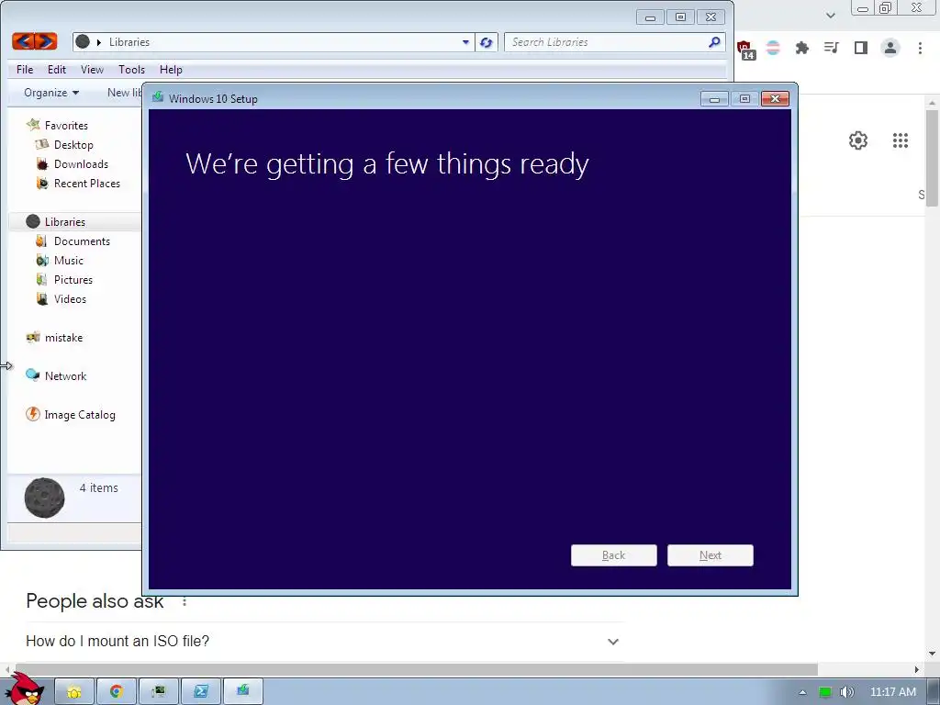The height and width of the screenshot is (705, 940).
Task: Open the Documents library in the sidebar
Action: (x=82, y=241)
